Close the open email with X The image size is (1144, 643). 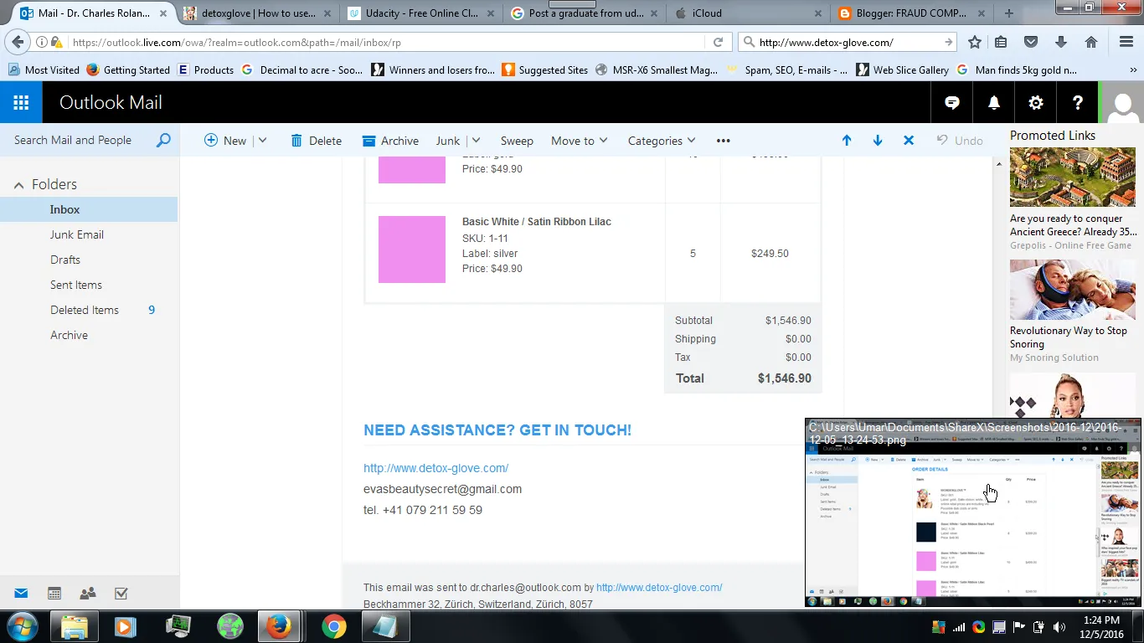(909, 141)
